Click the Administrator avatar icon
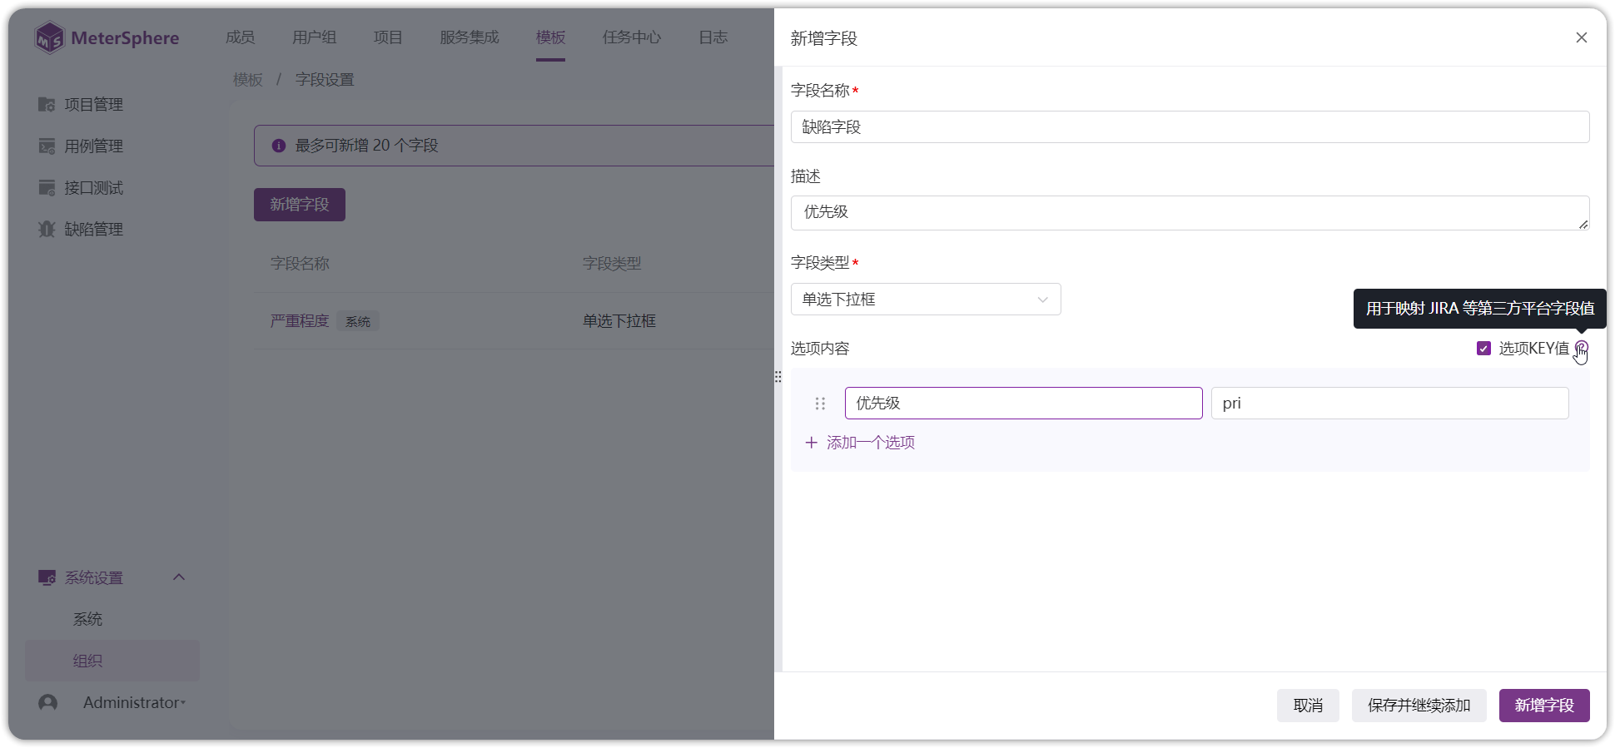This screenshot has width=1615, height=748. click(x=48, y=703)
